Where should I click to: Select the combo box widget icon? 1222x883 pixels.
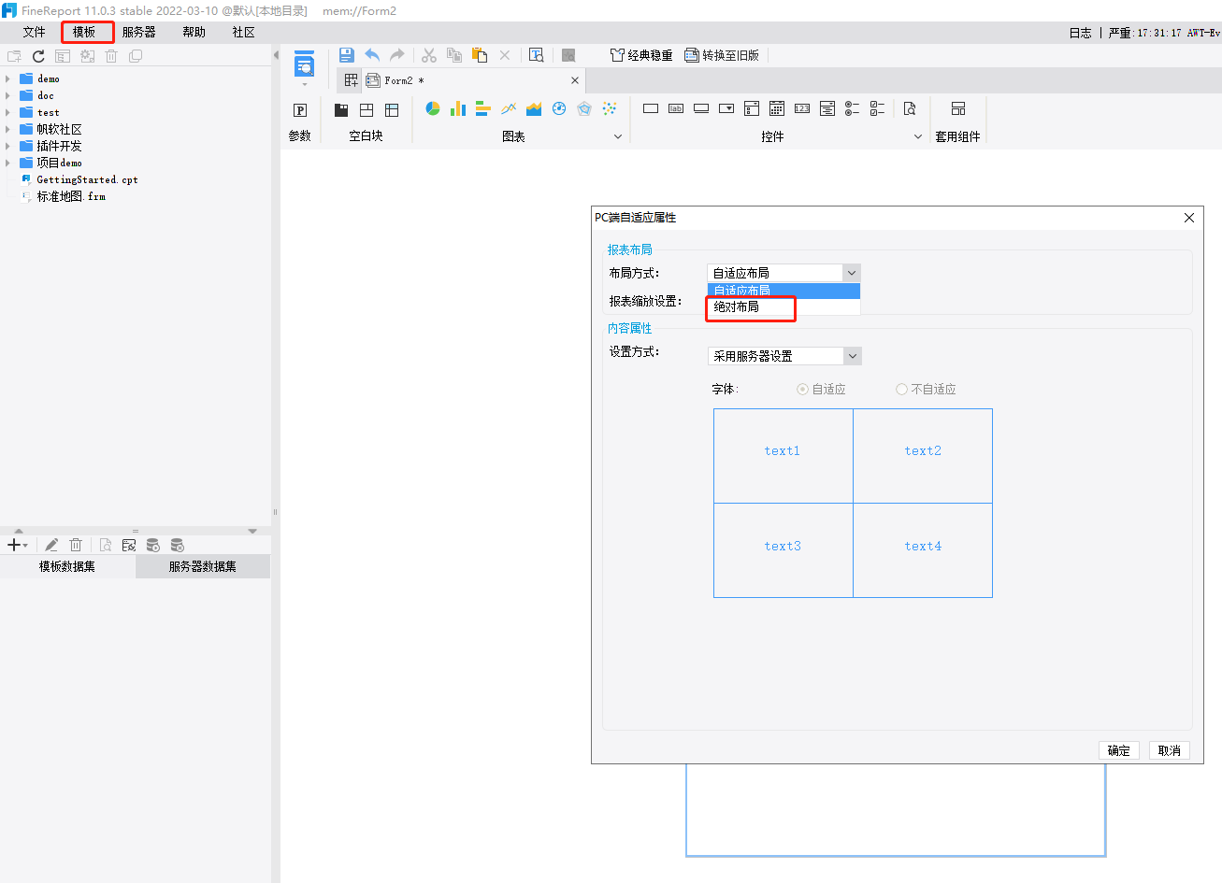coord(726,108)
